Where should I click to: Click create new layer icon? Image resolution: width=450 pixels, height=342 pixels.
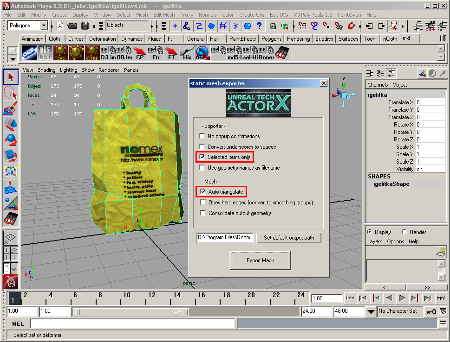pyautogui.click(x=441, y=252)
